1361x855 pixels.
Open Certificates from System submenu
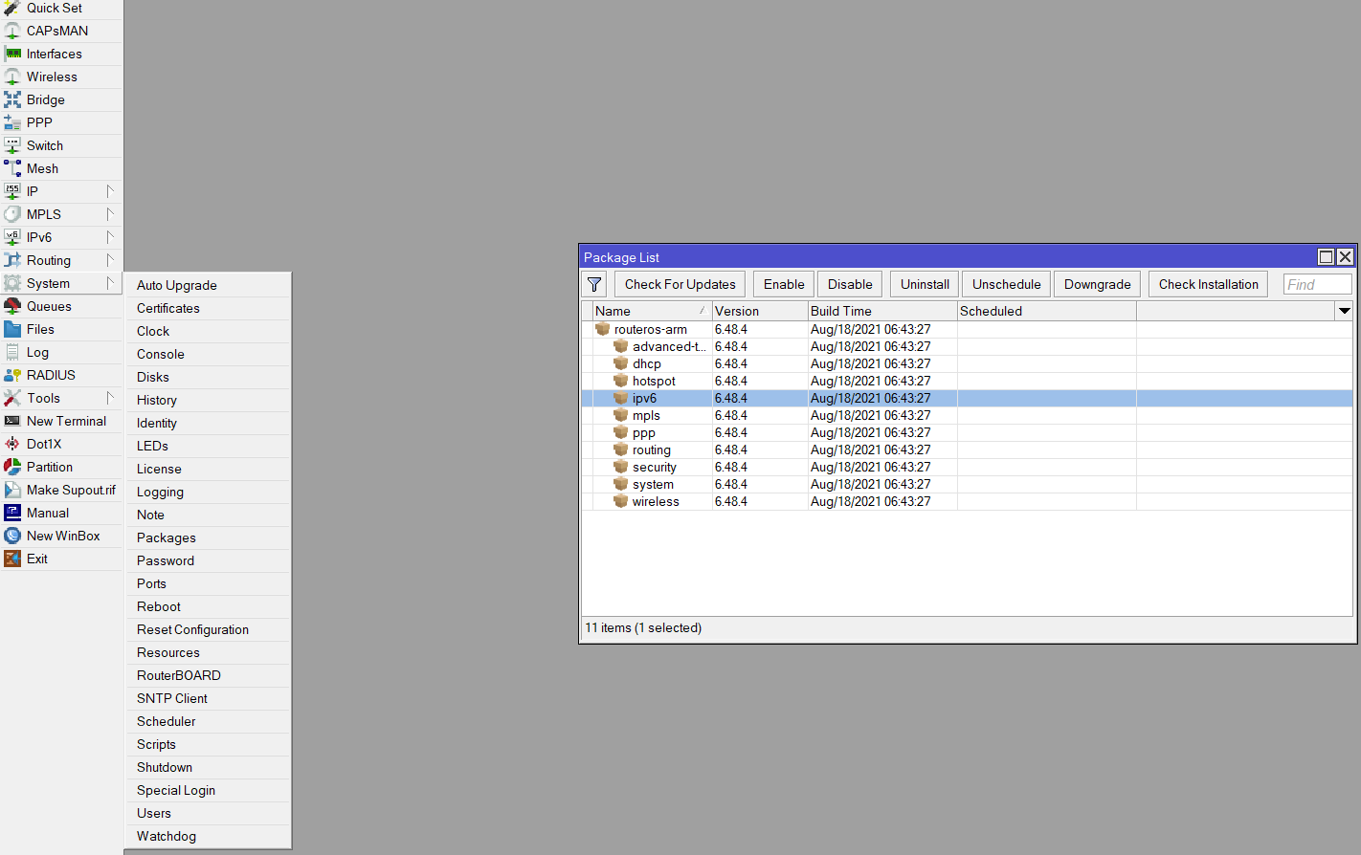point(208,308)
